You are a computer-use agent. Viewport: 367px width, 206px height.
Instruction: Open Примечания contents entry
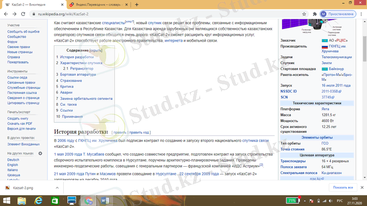click(x=72, y=117)
